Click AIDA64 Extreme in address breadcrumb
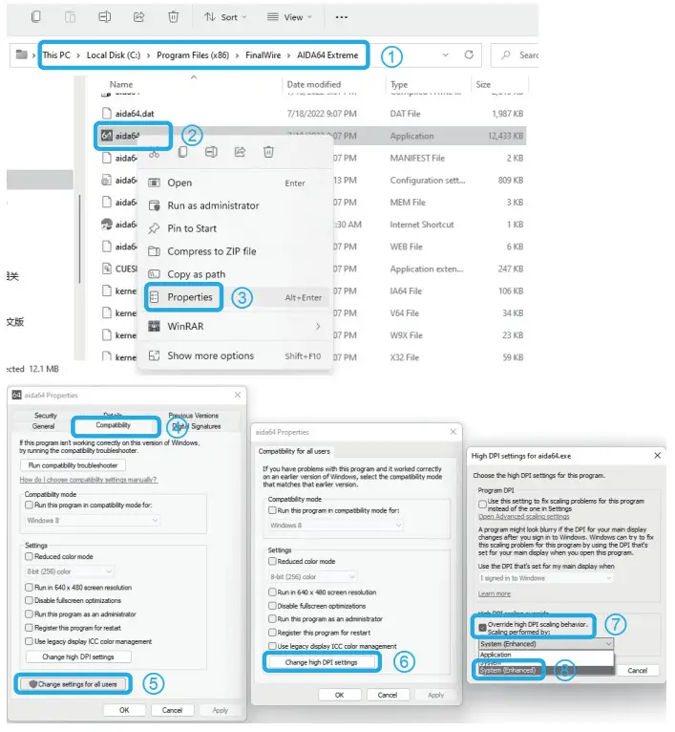The image size is (675, 732). point(327,55)
